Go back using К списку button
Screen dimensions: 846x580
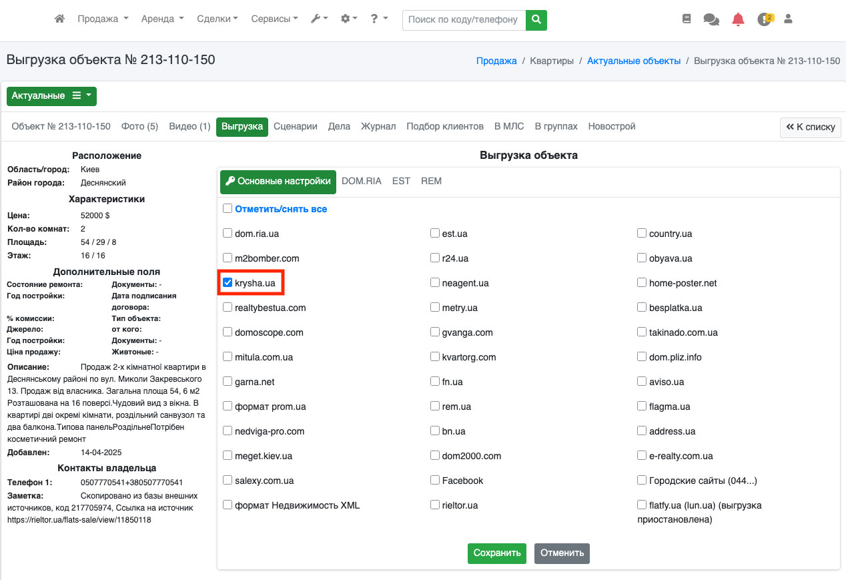810,127
